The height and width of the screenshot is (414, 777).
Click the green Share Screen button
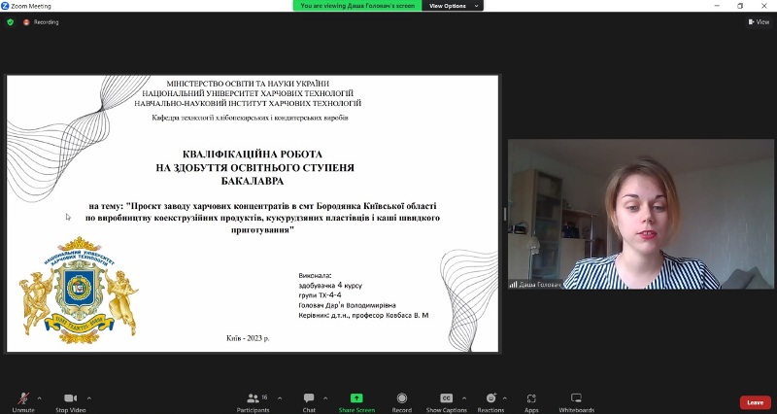pos(356,402)
